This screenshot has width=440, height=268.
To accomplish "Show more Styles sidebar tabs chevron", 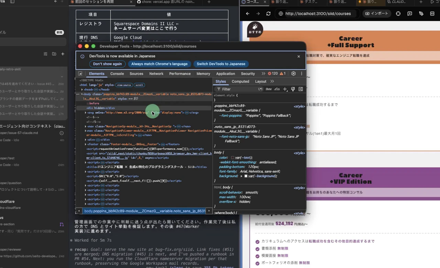I will pyautogui.click(x=272, y=82).
